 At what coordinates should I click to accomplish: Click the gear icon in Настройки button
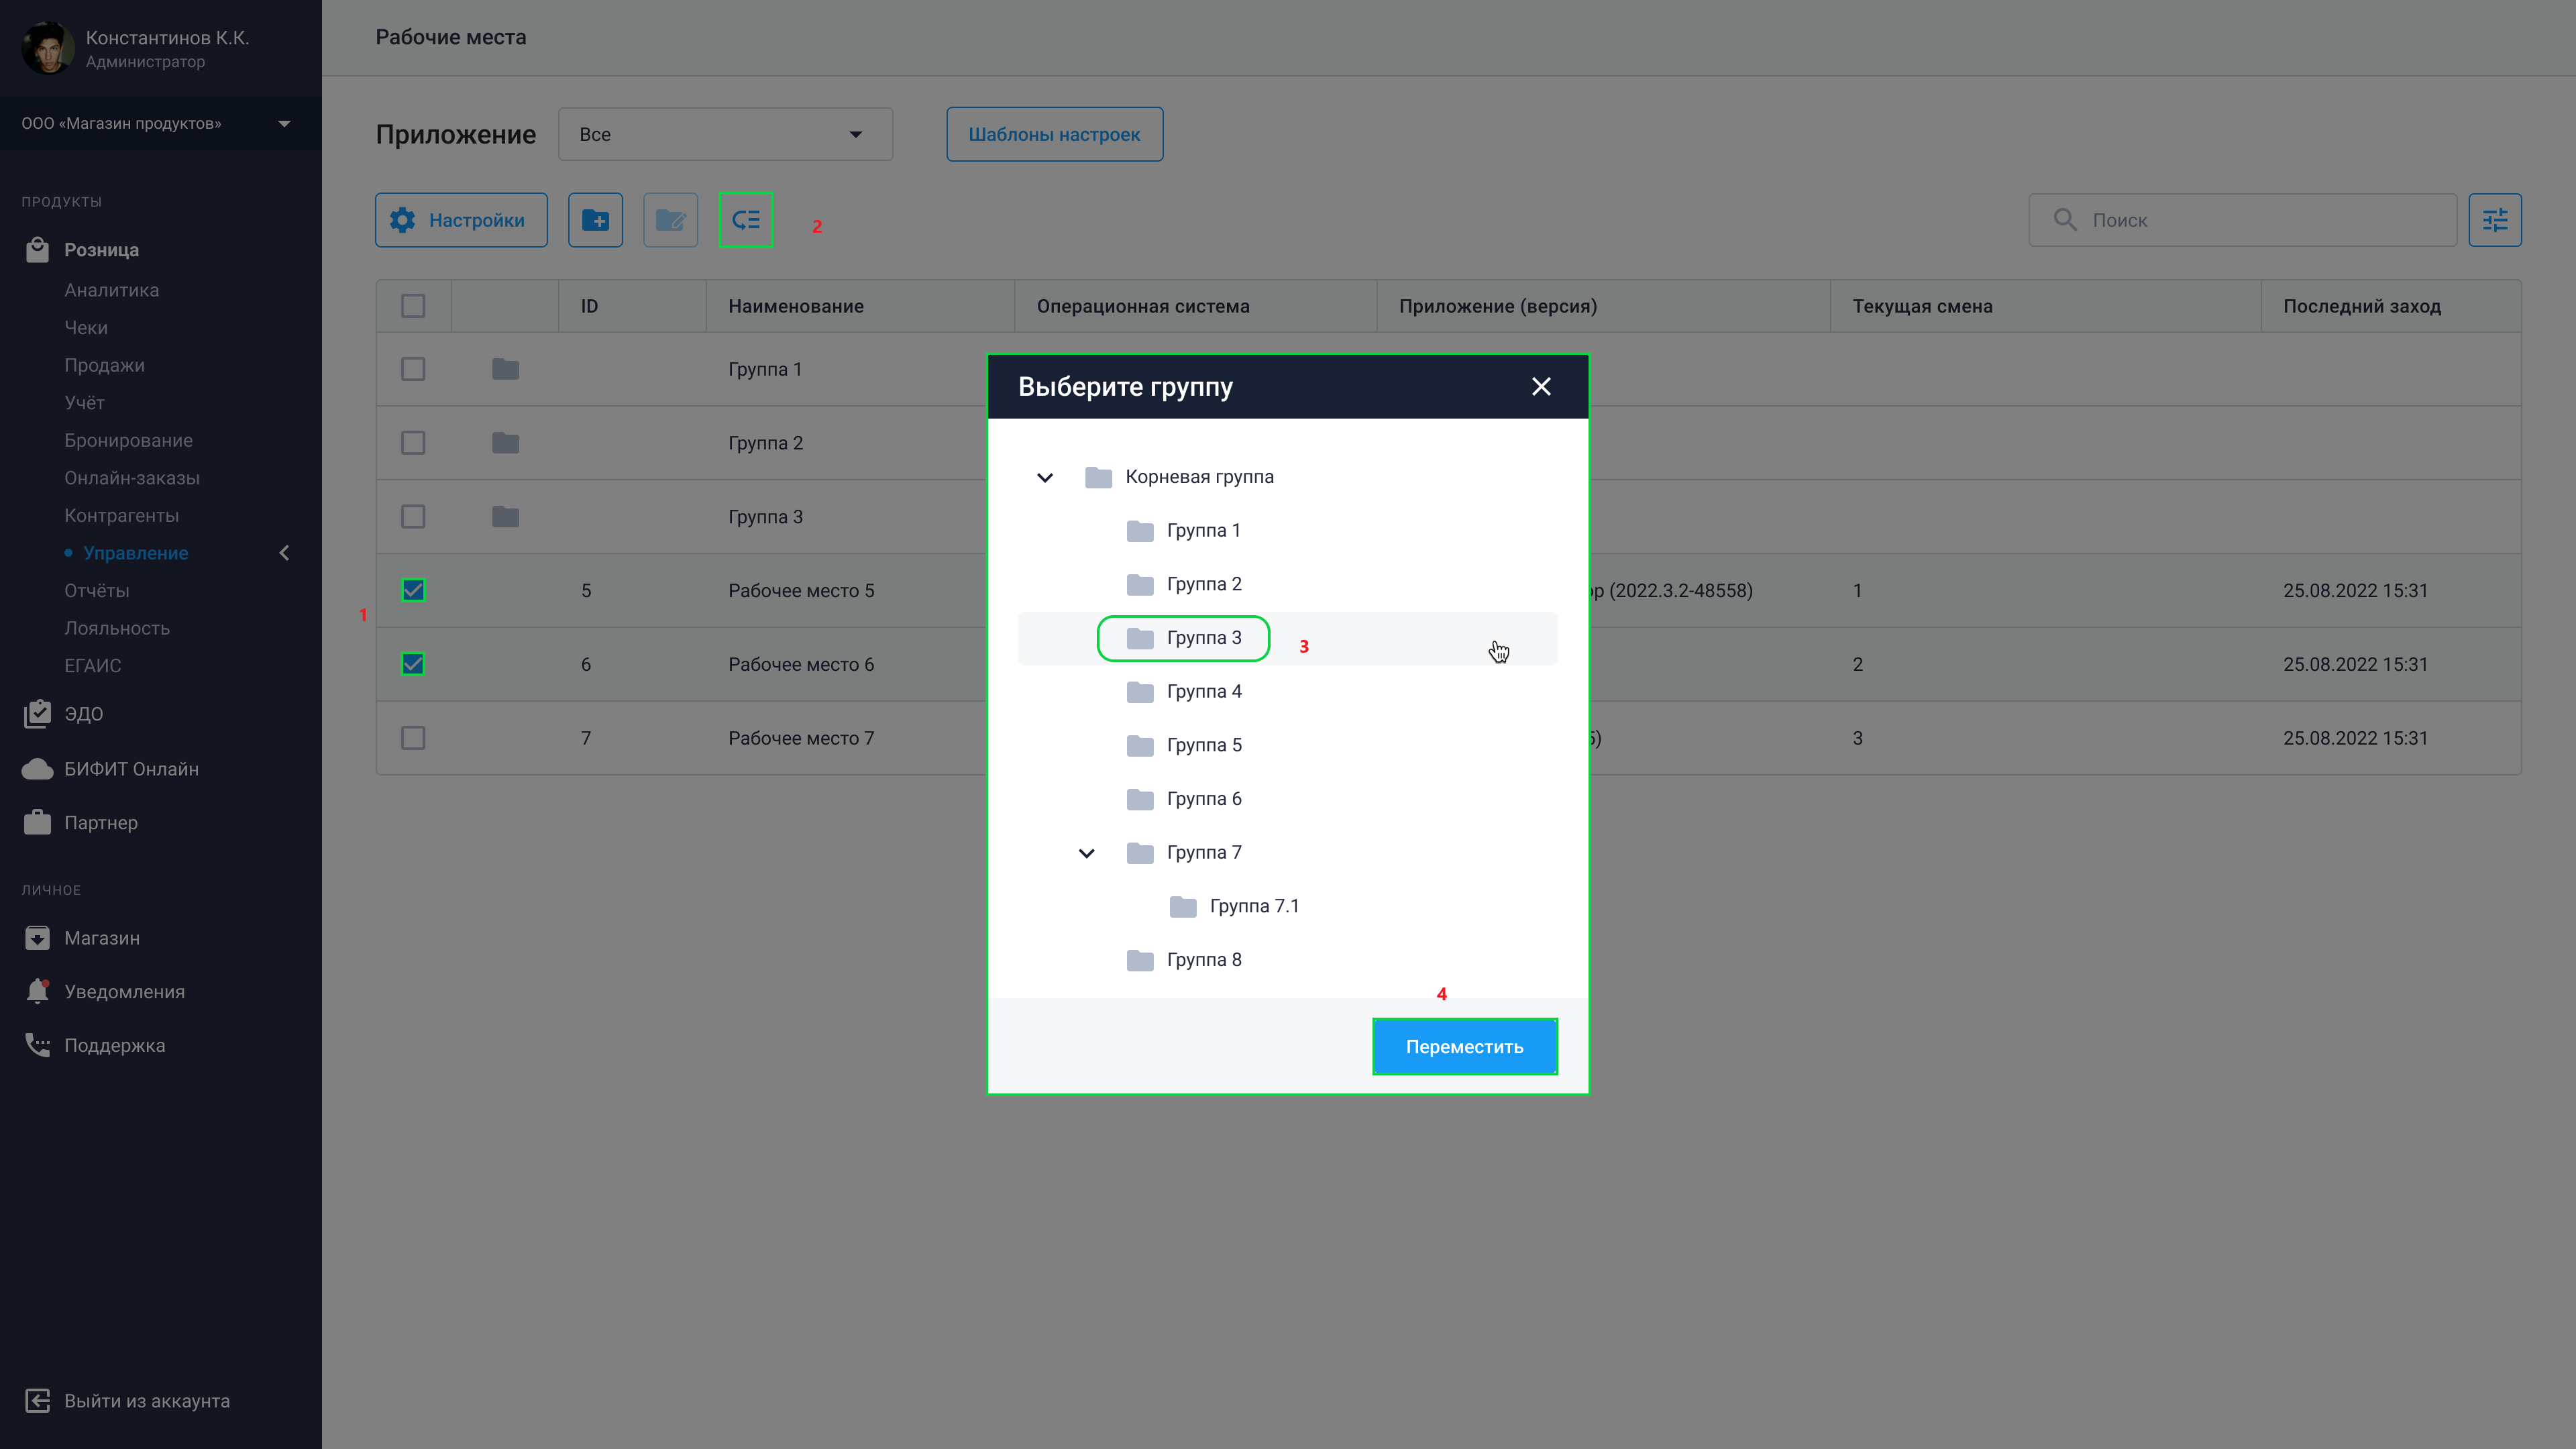tap(402, 220)
